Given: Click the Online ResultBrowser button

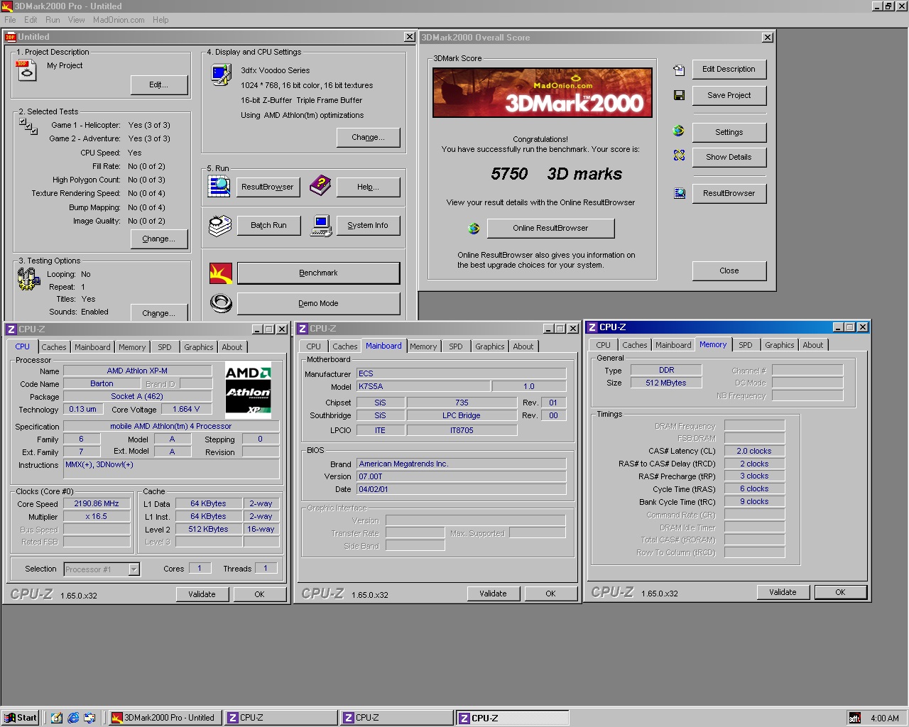Looking at the screenshot, I should click(550, 228).
